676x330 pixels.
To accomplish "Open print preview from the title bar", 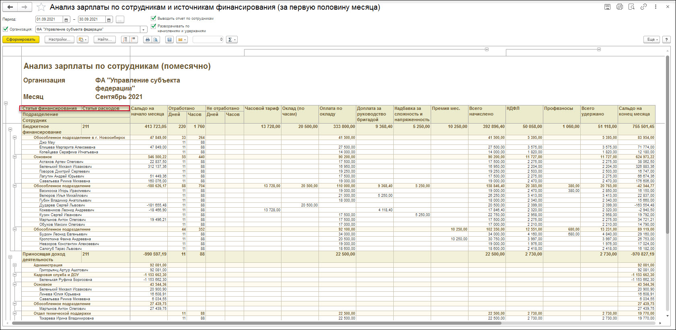I will (631, 7).
